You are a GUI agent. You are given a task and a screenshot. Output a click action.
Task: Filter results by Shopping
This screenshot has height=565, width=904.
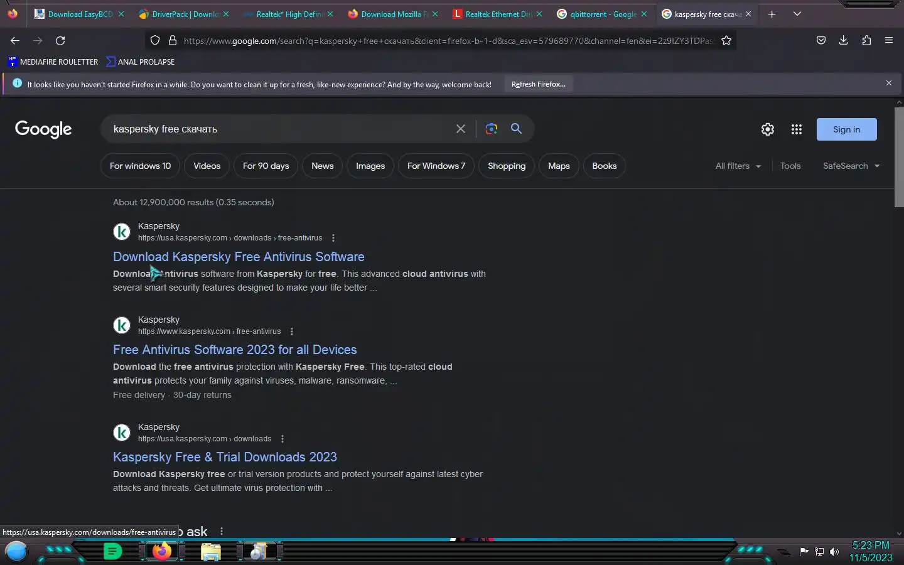(x=507, y=166)
